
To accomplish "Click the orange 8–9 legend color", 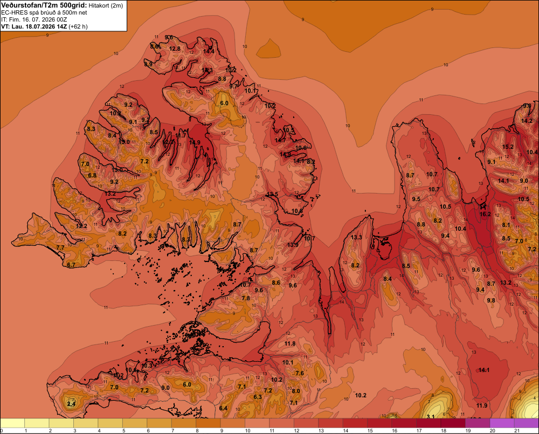I will 208,423.
